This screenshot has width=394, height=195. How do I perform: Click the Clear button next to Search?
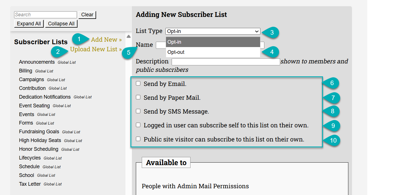click(x=87, y=15)
